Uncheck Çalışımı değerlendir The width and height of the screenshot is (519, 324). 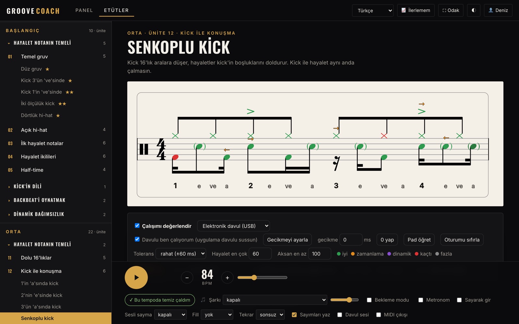click(x=137, y=226)
